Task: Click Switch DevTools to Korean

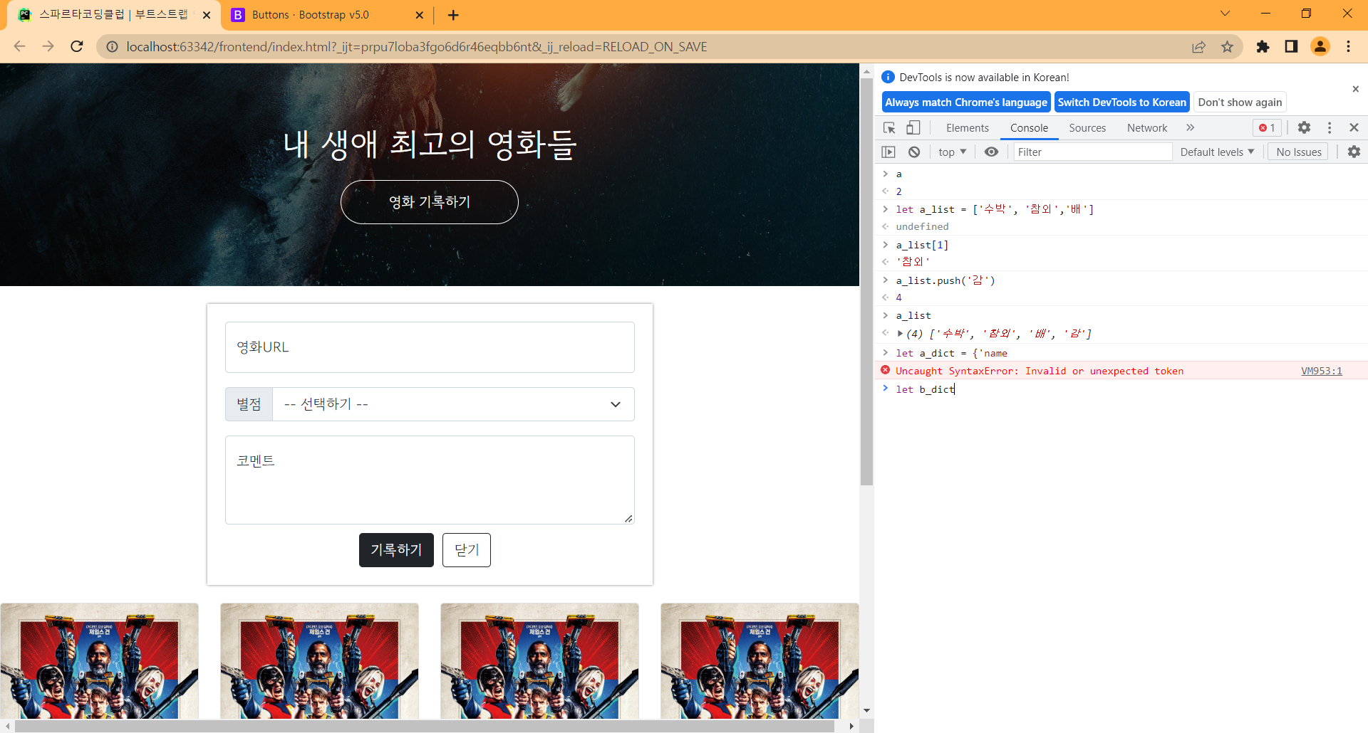Action: 1122,102
